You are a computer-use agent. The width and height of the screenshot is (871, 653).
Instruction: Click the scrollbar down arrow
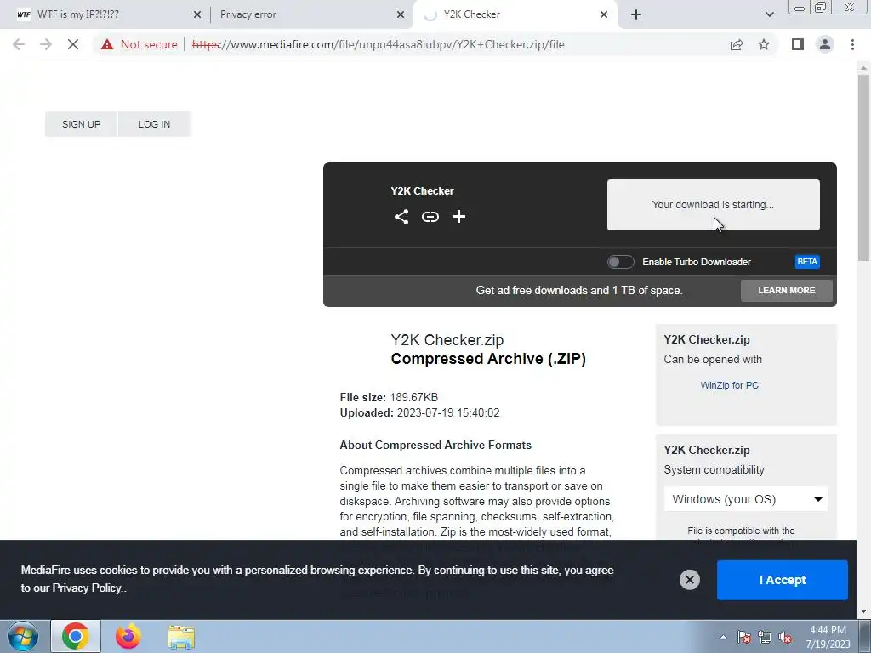tap(863, 612)
